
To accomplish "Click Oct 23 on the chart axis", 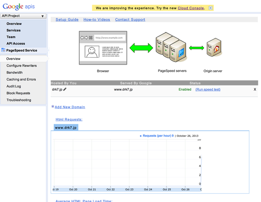I will tap(129, 190).
